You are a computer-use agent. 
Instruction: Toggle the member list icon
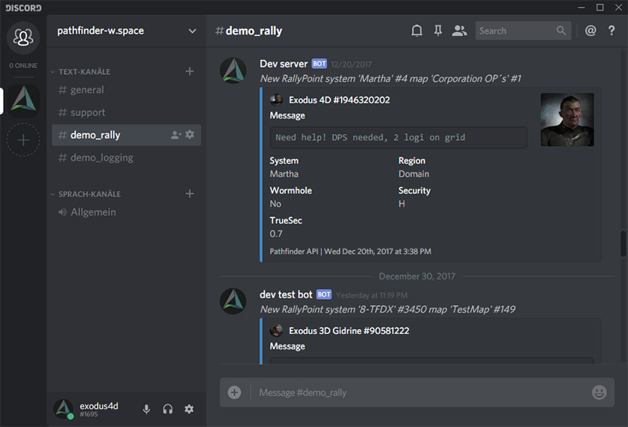pyautogui.click(x=459, y=31)
